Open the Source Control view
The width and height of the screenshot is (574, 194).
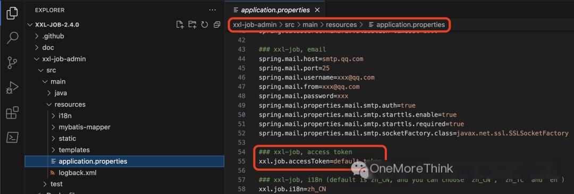[x=12, y=63]
